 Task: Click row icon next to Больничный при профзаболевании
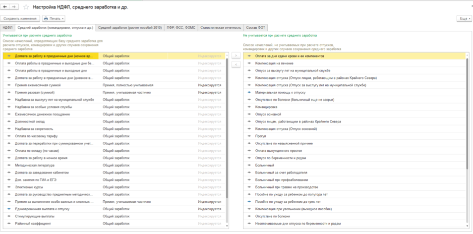(249, 180)
